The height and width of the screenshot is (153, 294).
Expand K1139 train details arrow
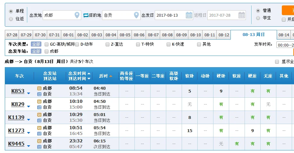[29, 120]
